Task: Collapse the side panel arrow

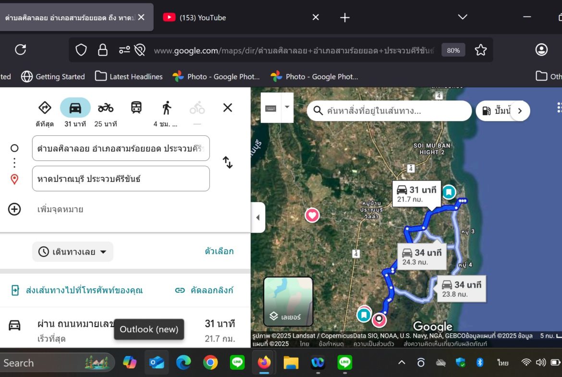Action: pyautogui.click(x=257, y=218)
